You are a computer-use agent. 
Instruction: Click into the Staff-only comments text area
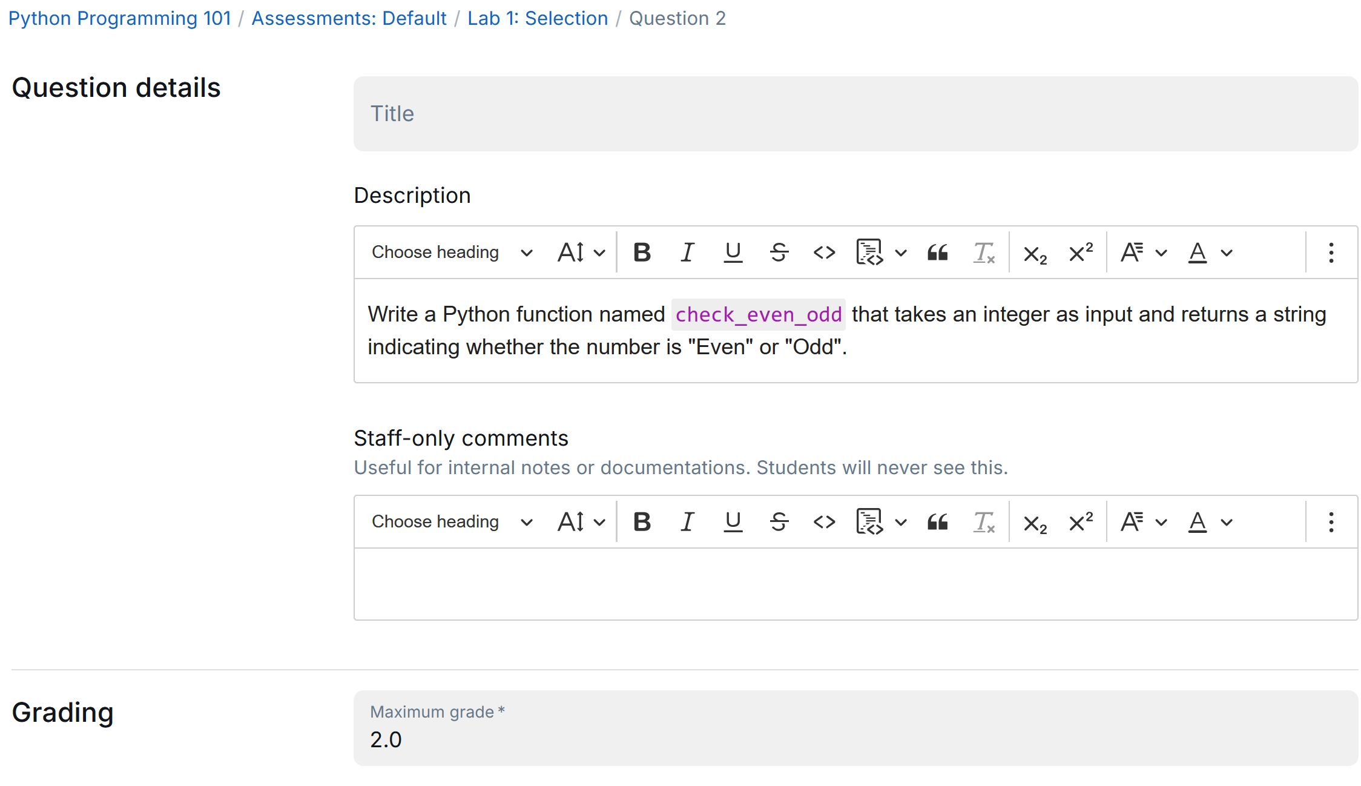click(856, 584)
